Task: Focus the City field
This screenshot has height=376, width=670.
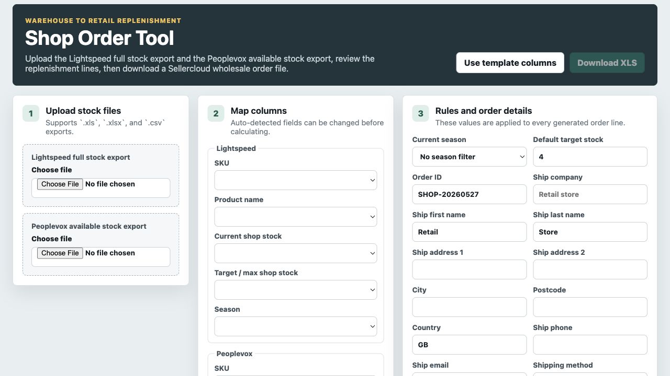Action: tap(470, 307)
